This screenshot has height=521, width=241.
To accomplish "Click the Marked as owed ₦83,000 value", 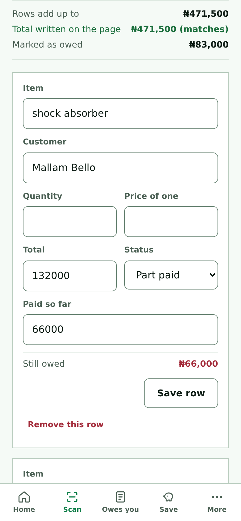I will [209, 45].
